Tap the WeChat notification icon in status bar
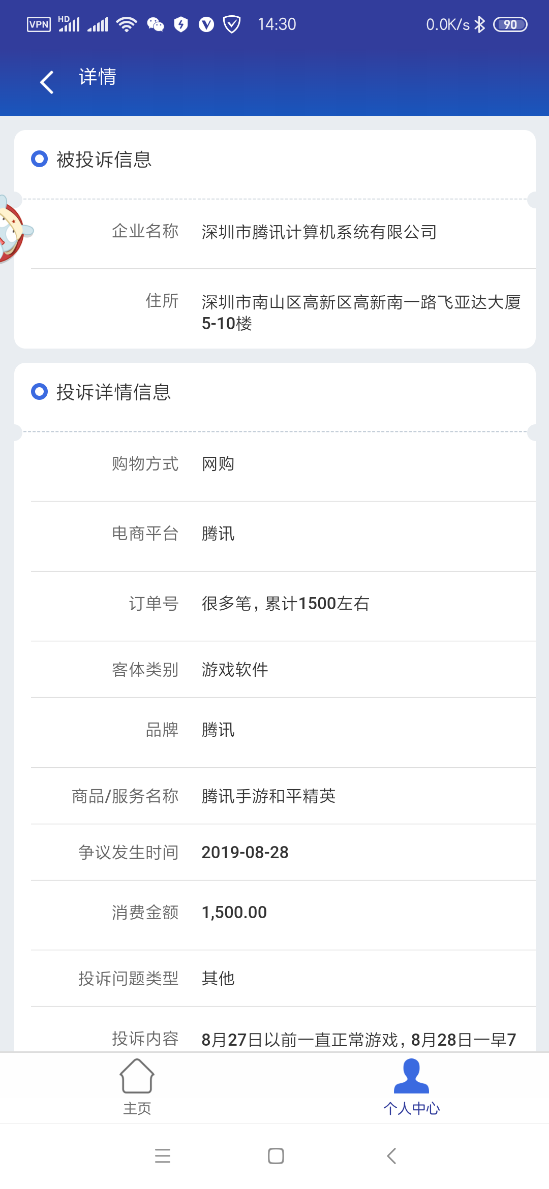This screenshot has width=549, height=1189. 156,24
